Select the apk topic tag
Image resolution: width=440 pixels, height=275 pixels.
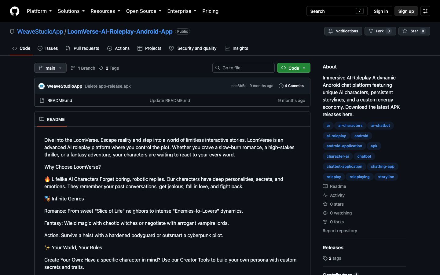click(x=374, y=146)
